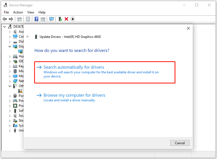Select the Mice category icon
Image resolution: width=217 pixels, height=159 pixels.
point(15,71)
